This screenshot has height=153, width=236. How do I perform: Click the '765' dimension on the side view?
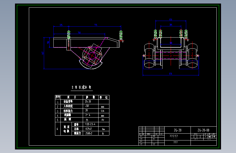[79, 32]
